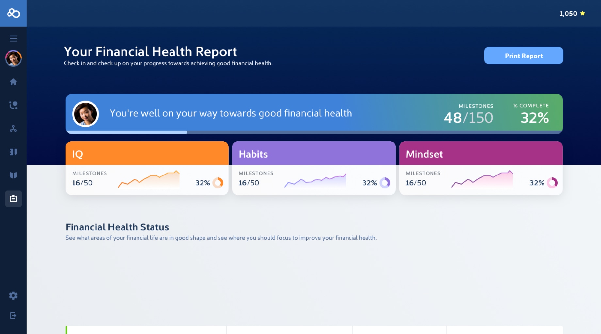This screenshot has width=601, height=334.
Task: Click the accounts icon in sidebar
Action: [x=13, y=152]
